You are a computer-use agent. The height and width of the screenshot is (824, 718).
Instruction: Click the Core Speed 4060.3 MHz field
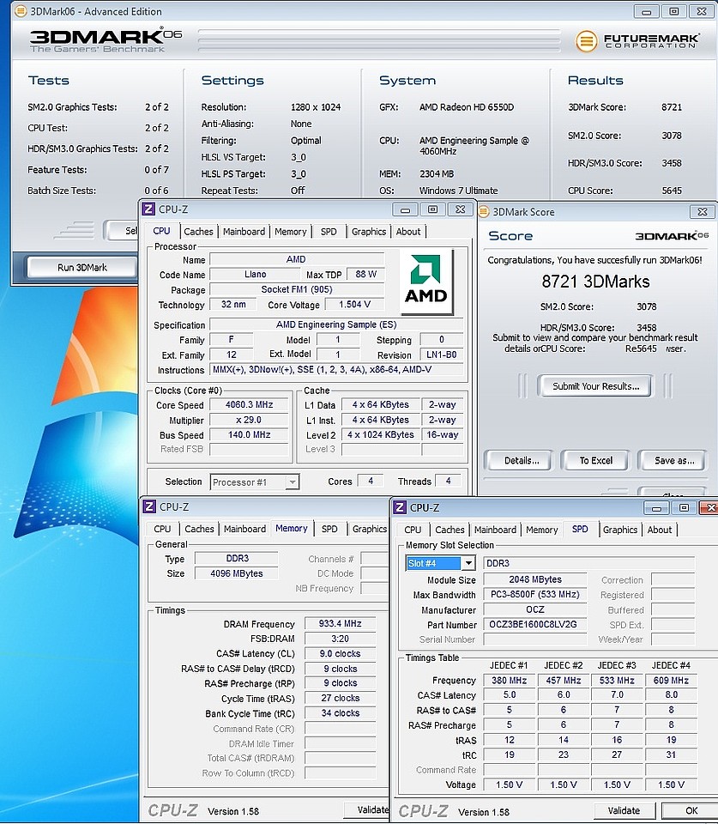pos(249,404)
